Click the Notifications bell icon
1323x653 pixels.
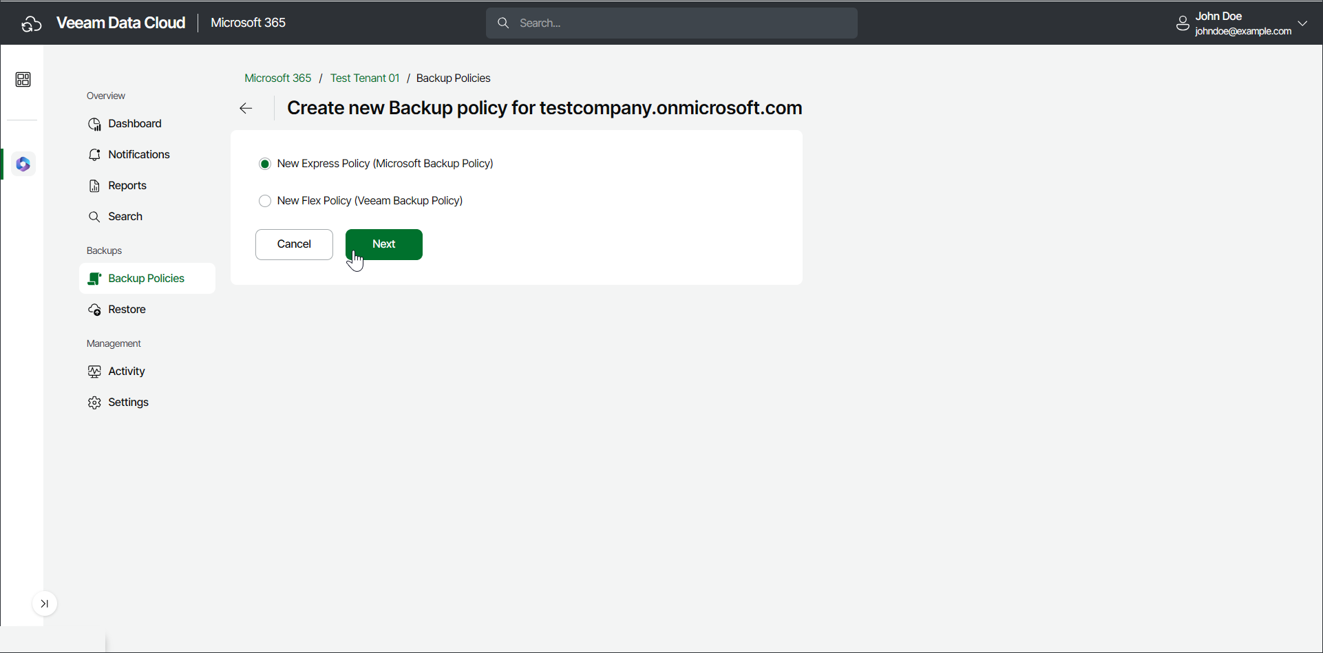pos(94,155)
